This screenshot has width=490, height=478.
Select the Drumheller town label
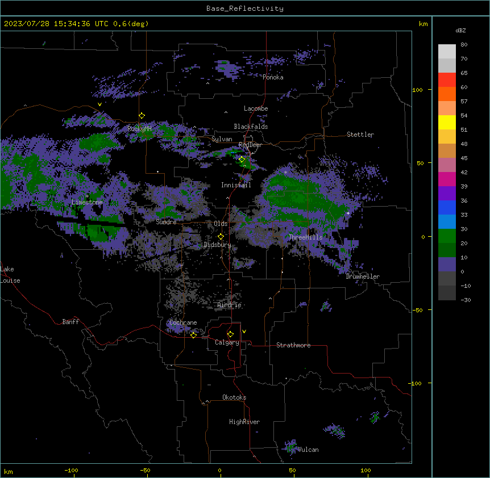(363, 276)
